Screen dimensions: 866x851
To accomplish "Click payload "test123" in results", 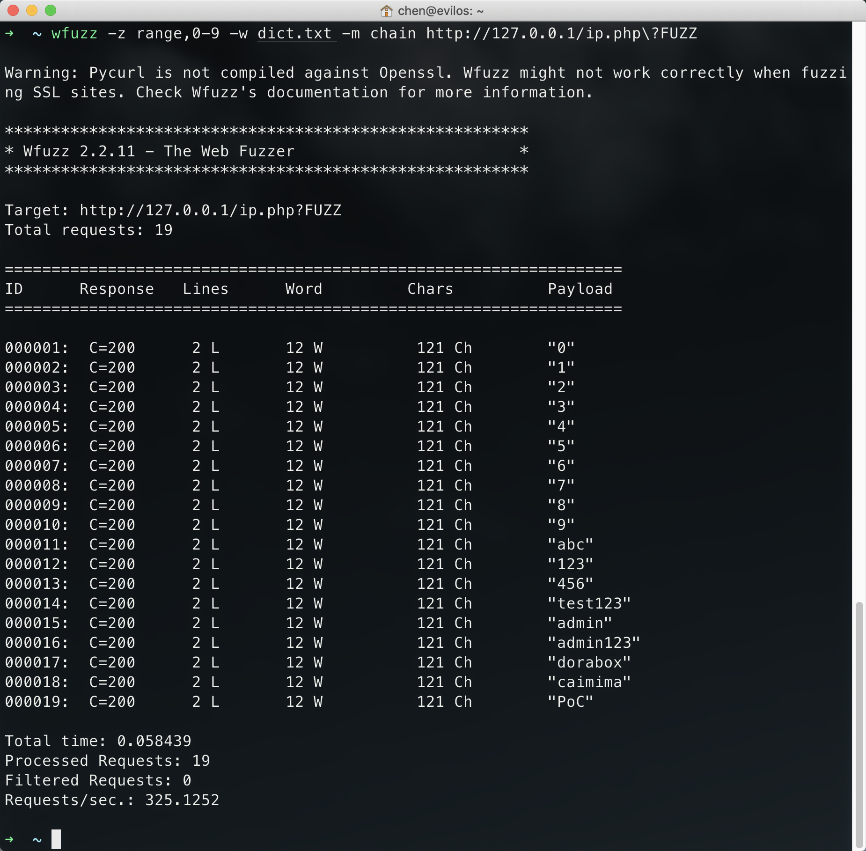I will tap(589, 603).
